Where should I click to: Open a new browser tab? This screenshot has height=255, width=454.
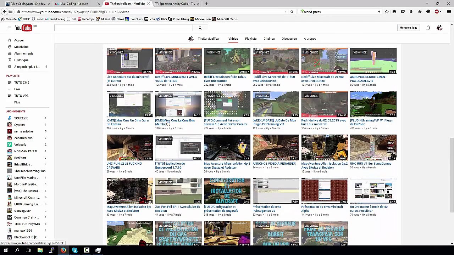coord(207,4)
